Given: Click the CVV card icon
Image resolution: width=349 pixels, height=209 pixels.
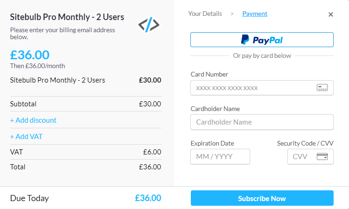Looking at the screenshot, I should click(x=322, y=156).
